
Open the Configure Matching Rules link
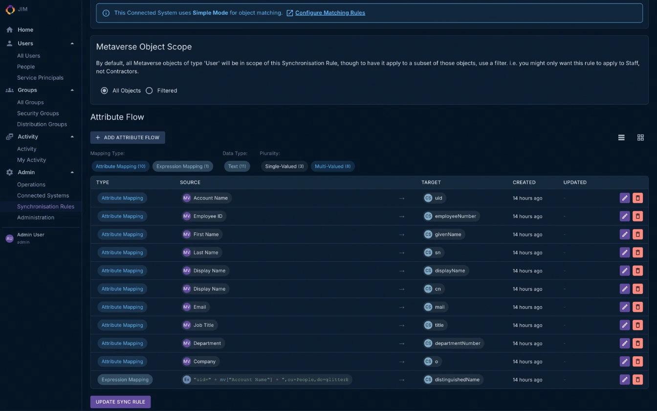330,13
